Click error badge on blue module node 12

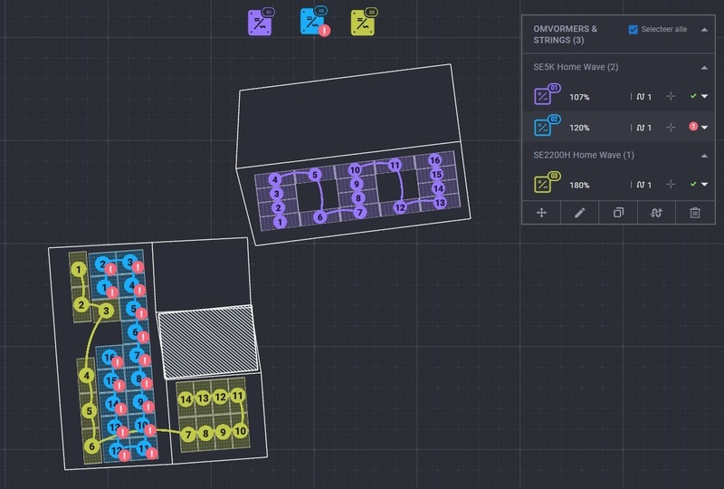(124, 455)
